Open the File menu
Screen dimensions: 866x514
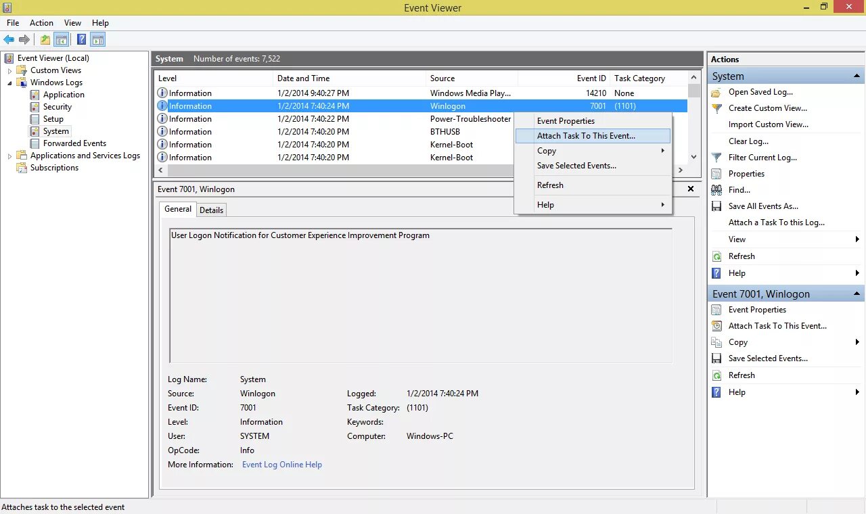[13, 23]
